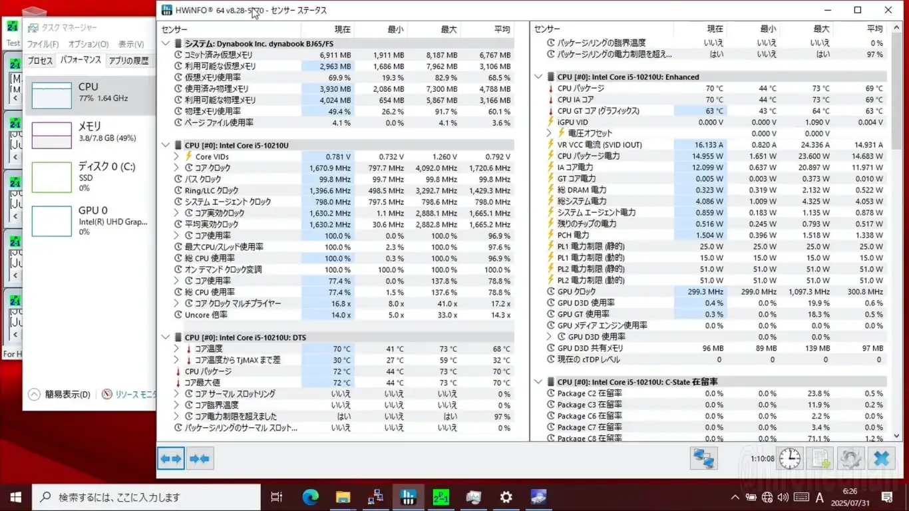This screenshot has height=511, width=909.
Task: Select the Uncore 倍率 row
Action: tap(338, 315)
